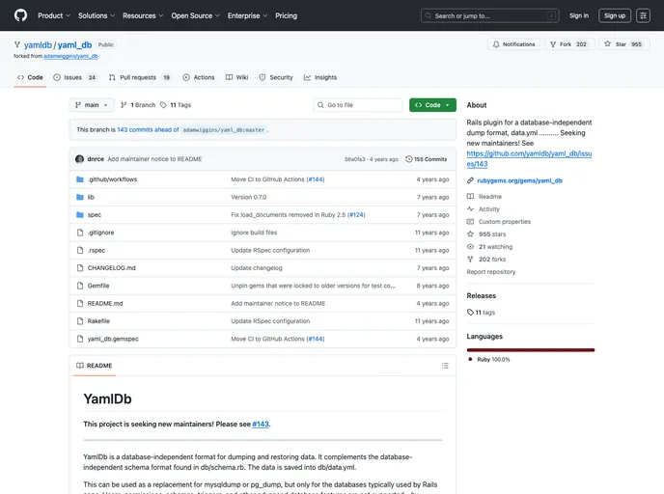Expand the green Code dropdown button
Screen dimensions: 664x494
tap(432, 105)
